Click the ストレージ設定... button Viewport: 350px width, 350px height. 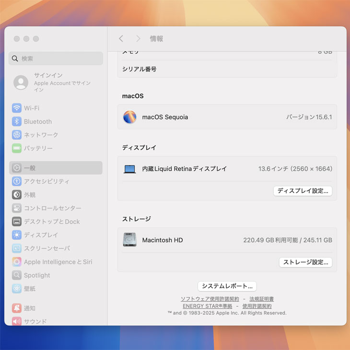coord(305,262)
